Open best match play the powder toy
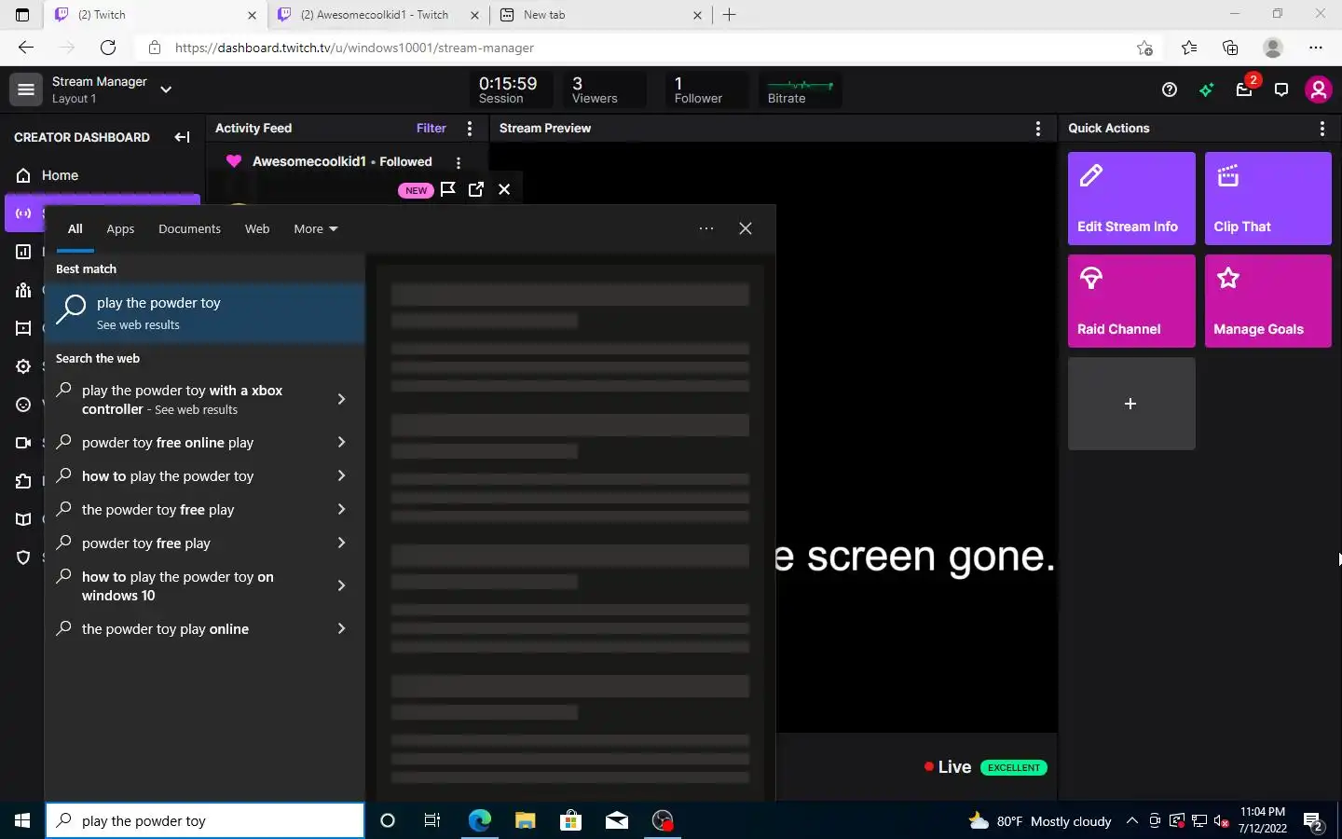The image size is (1342, 839). (x=205, y=313)
